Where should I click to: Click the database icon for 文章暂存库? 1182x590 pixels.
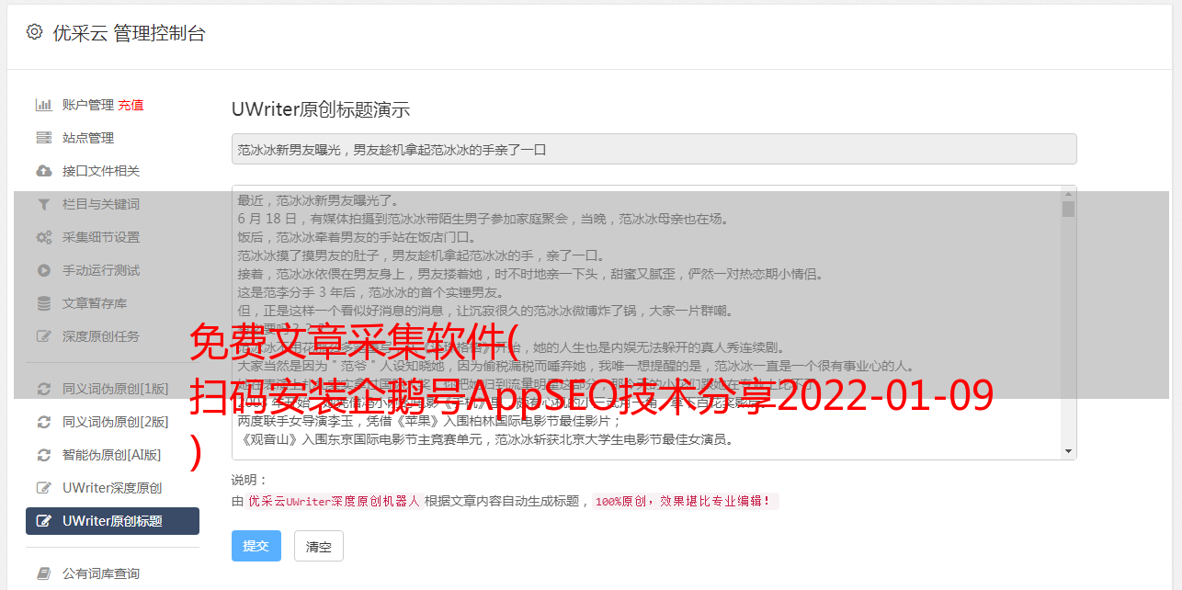click(43, 303)
